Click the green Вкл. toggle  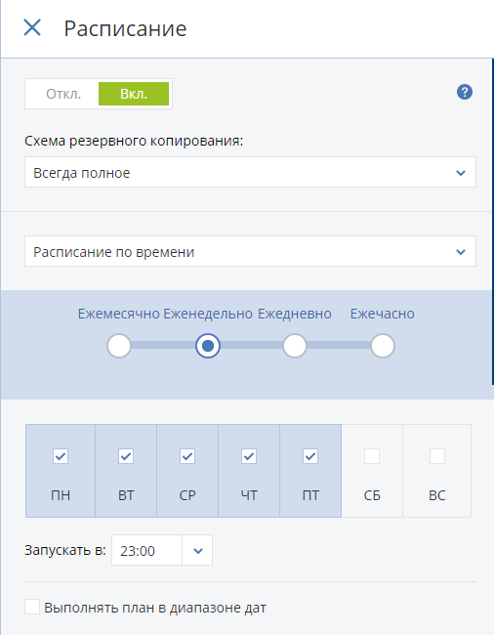pyautogui.click(x=134, y=94)
